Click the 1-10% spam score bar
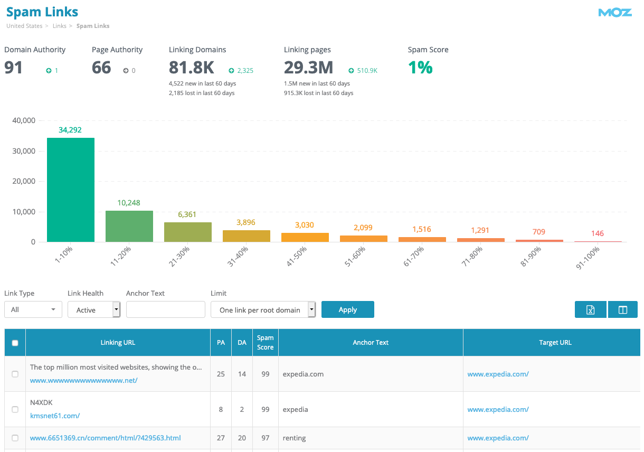644x452 pixels. pos(71,190)
